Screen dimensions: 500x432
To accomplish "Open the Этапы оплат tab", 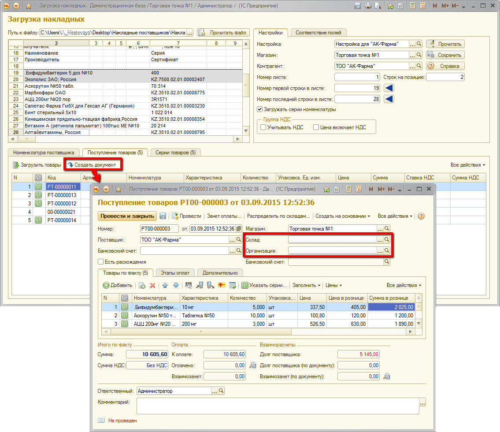I will pos(175,273).
